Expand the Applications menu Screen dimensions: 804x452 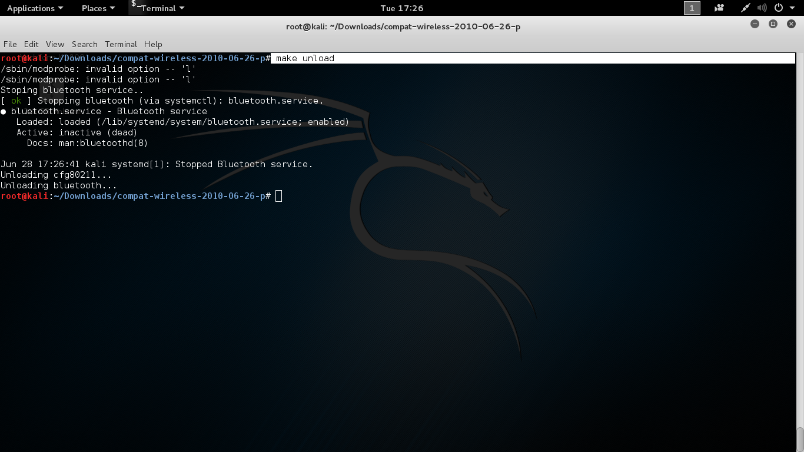coord(32,8)
